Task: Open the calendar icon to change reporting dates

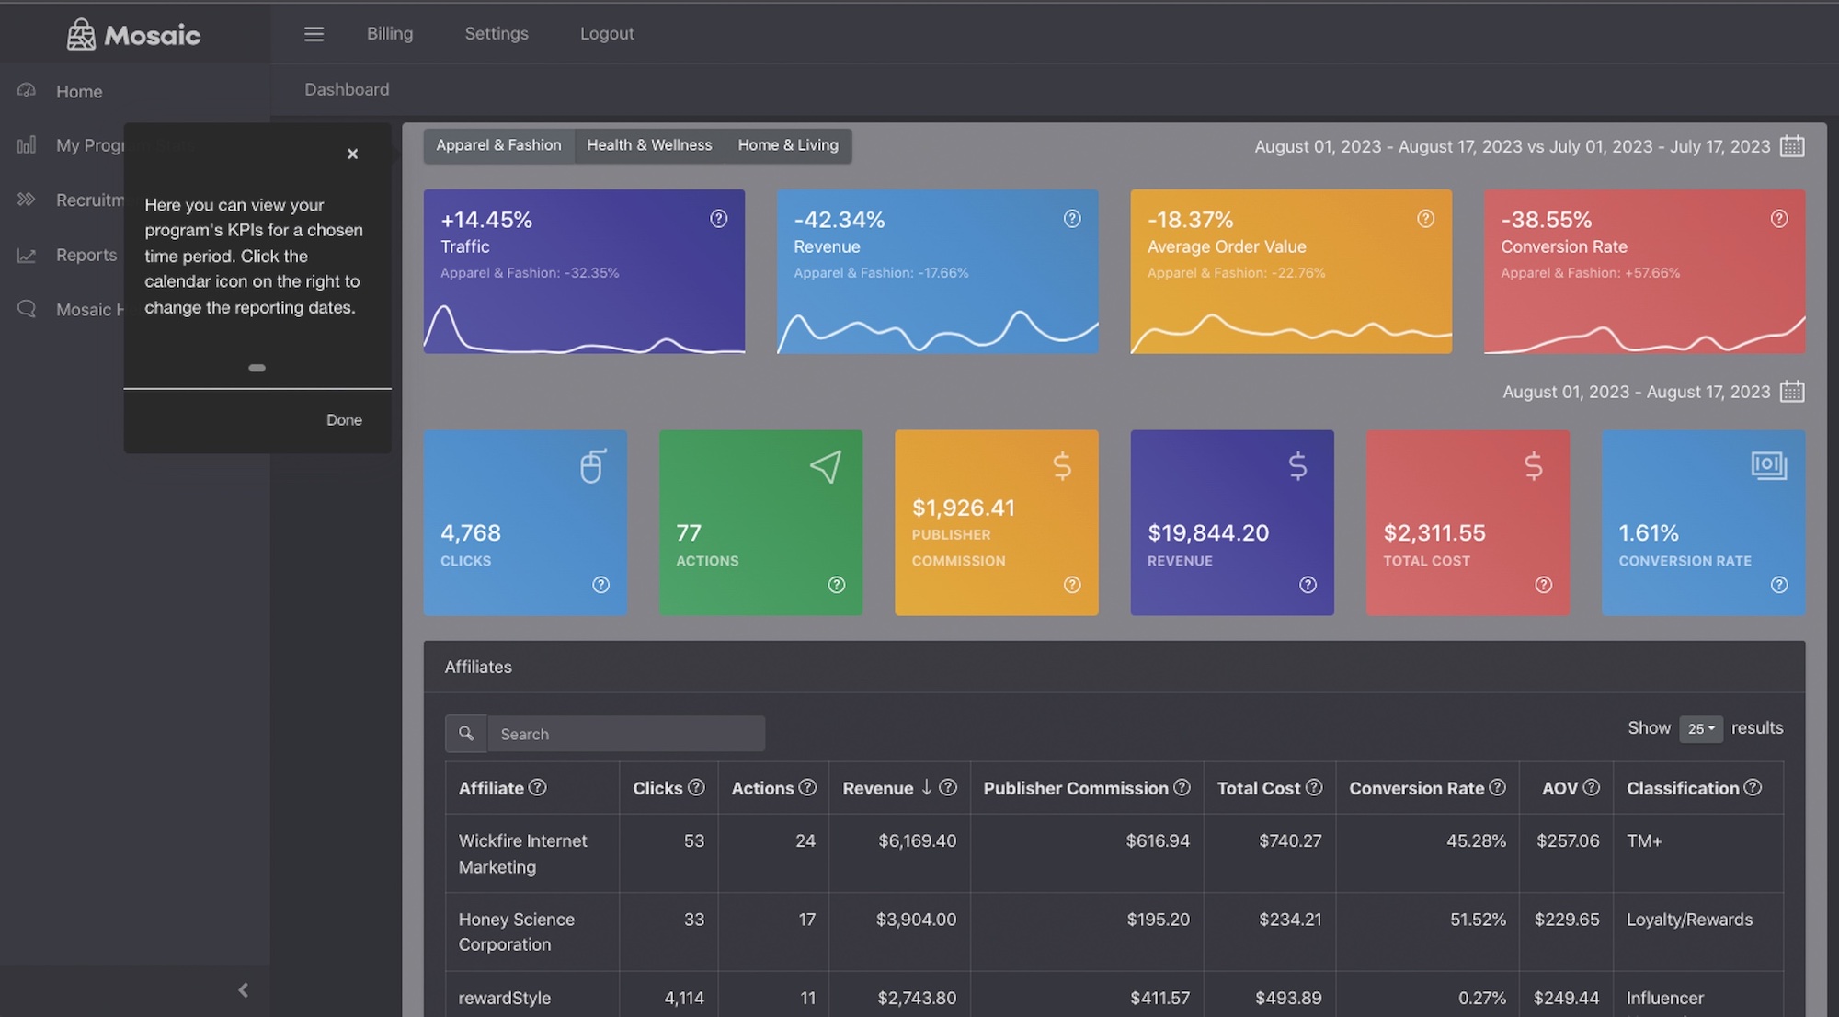Action: [1792, 146]
